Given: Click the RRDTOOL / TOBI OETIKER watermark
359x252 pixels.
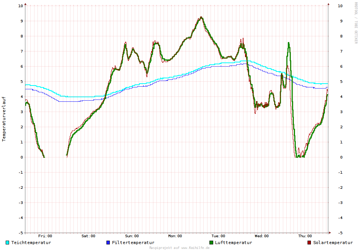Looking at the screenshot, I should (356, 23).
